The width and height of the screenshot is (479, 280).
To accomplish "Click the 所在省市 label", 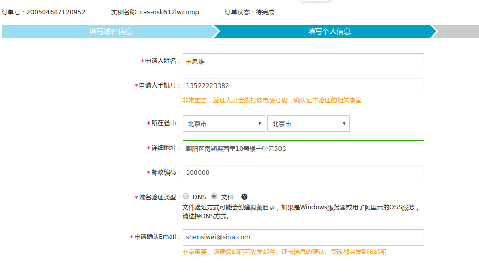I will pyautogui.click(x=163, y=123).
